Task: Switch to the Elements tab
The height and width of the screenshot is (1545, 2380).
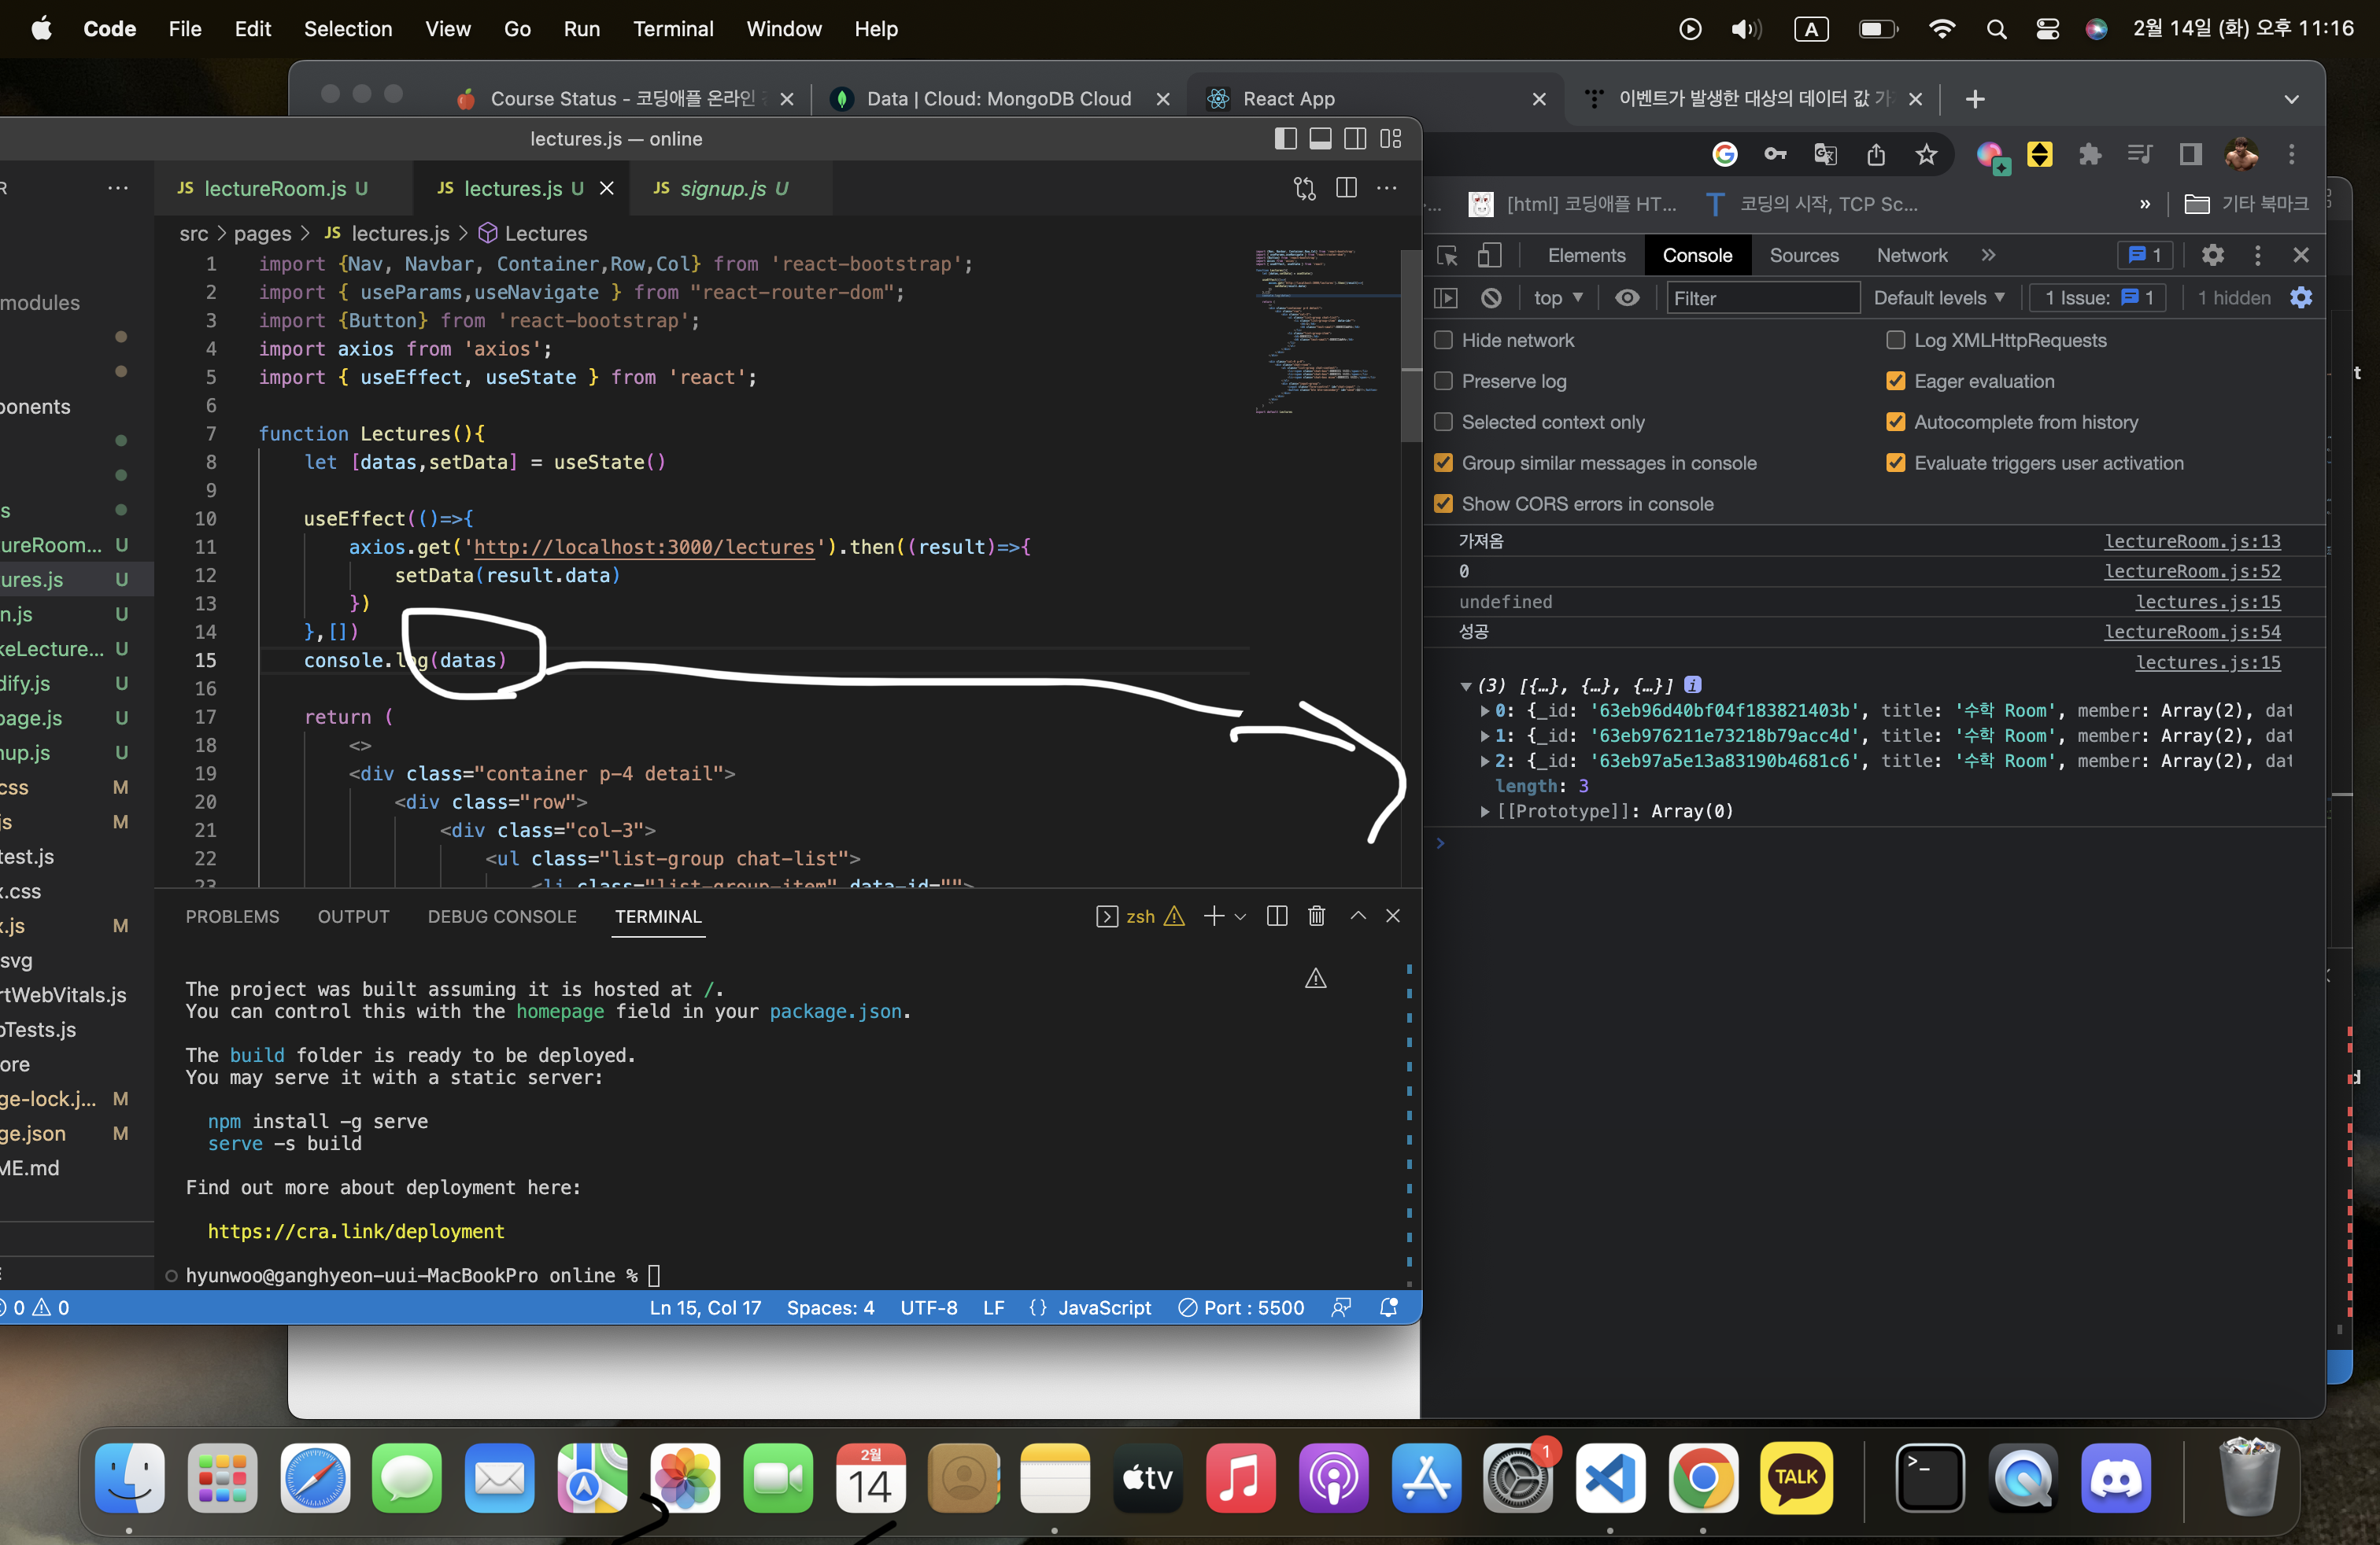Action: click(1586, 255)
